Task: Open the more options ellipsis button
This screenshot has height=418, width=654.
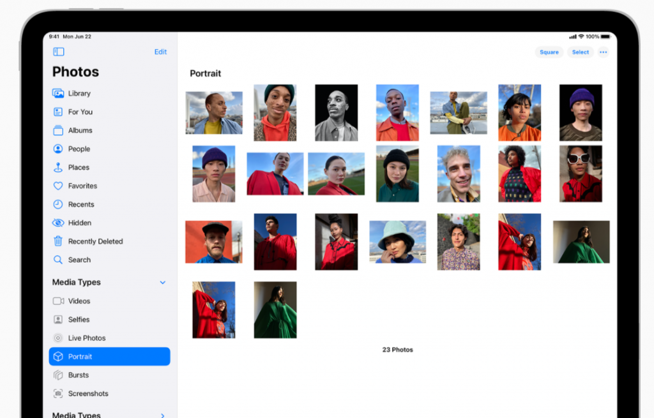Action: click(x=603, y=52)
